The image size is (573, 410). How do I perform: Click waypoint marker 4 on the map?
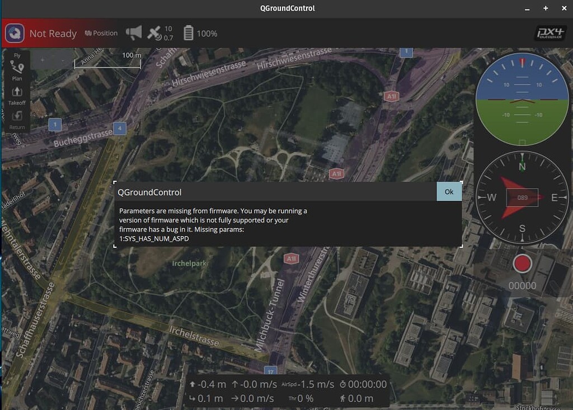(x=119, y=129)
